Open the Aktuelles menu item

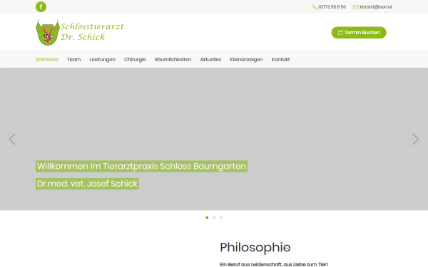tap(210, 59)
